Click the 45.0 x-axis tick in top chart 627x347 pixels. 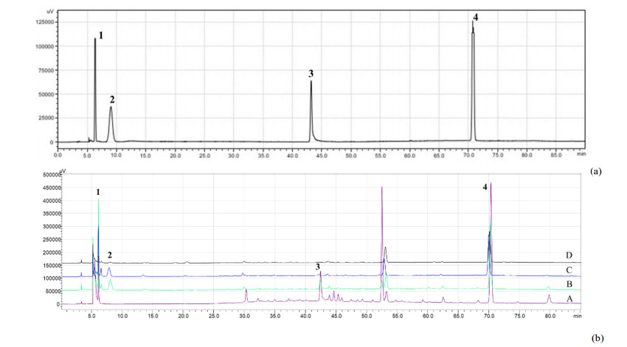tap(321, 155)
